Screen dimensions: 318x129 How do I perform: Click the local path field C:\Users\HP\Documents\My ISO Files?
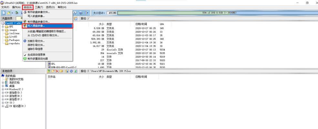[202, 71]
